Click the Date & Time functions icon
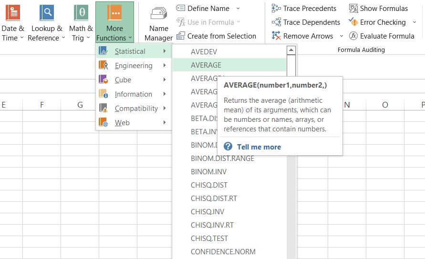 tap(12, 13)
